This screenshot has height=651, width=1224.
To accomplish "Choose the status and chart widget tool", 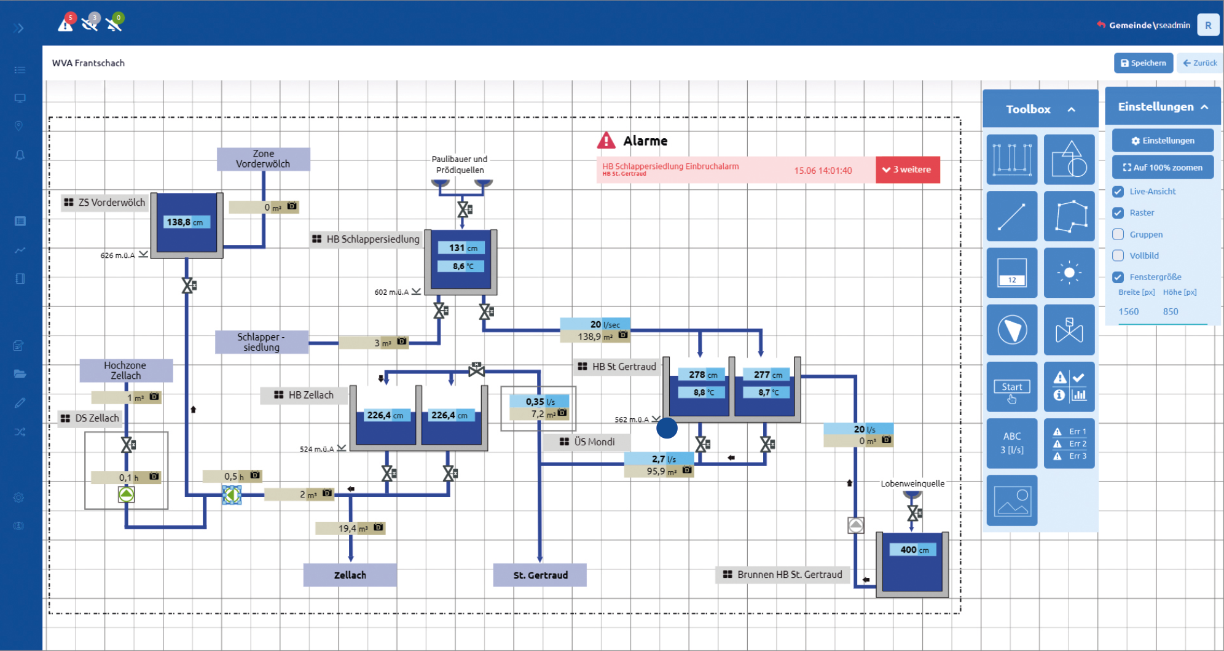I will click(x=1069, y=387).
